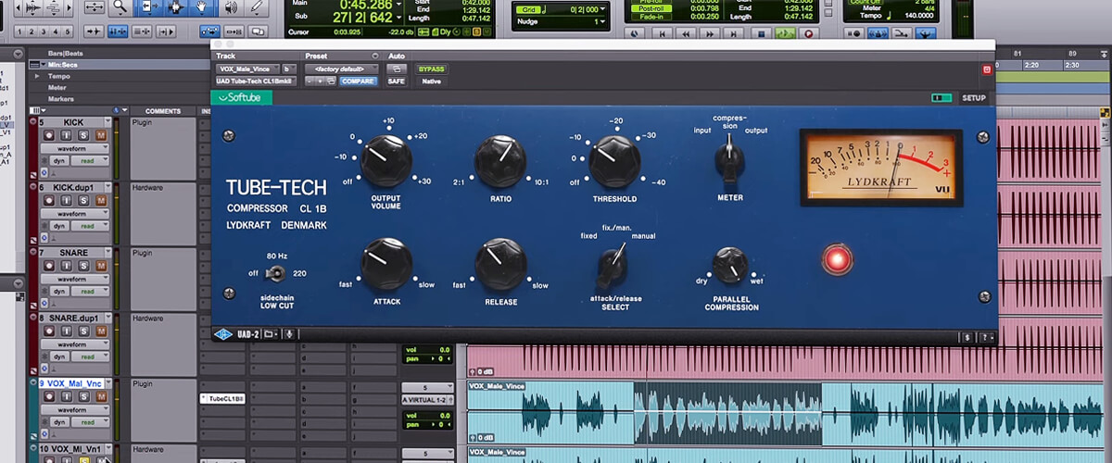Click the red power lamp on compressor

point(836,259)
